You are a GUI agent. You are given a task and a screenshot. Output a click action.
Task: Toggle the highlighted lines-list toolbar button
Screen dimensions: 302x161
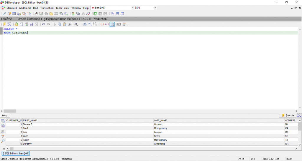tap(112, 24)
